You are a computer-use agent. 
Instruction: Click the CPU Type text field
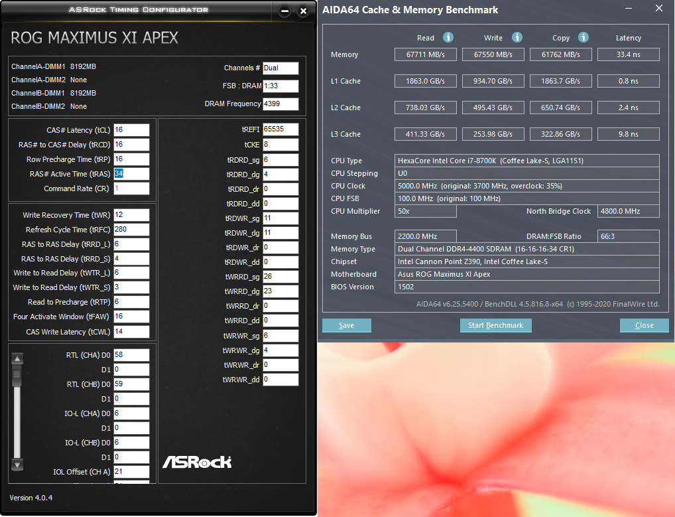[527, 161]
